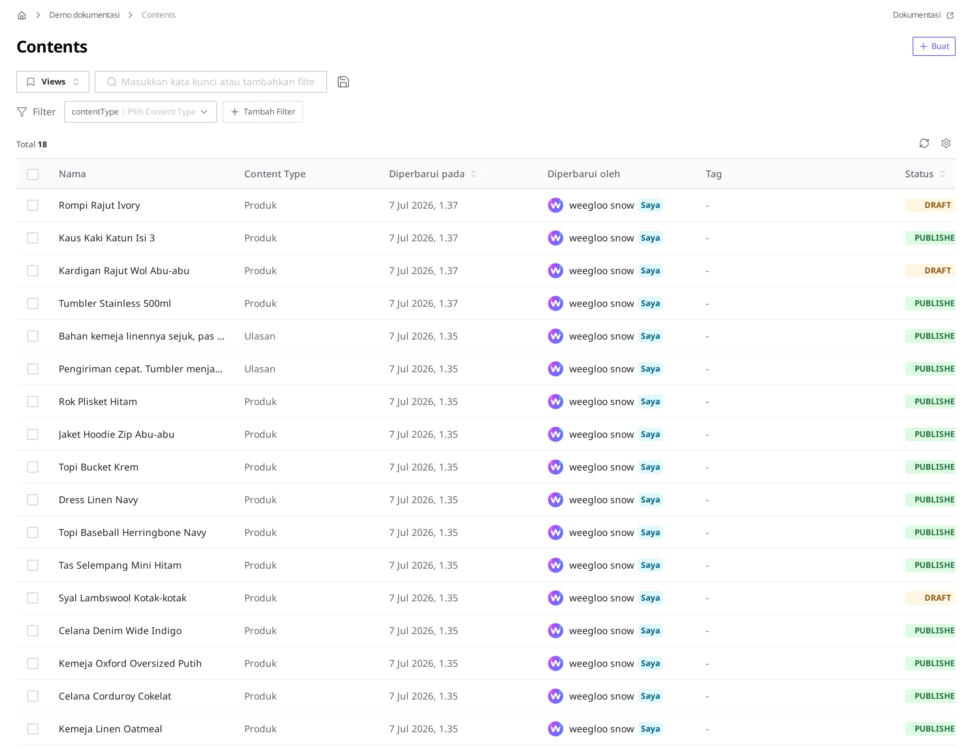Select the Tumbler Stainless 500ml checkbox

(32, 304)
